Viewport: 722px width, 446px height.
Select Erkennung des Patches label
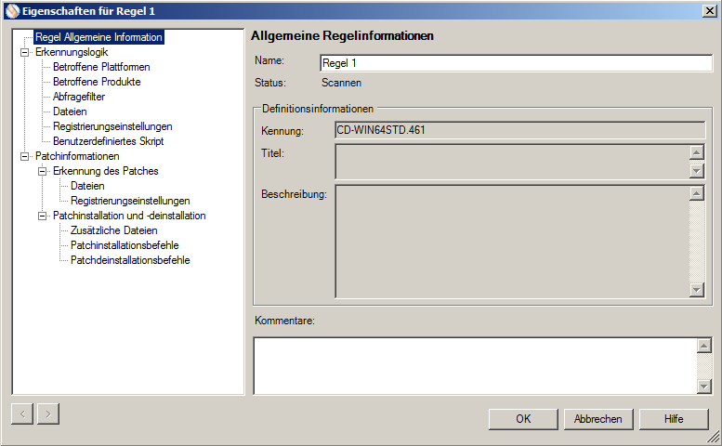[105, 171]
